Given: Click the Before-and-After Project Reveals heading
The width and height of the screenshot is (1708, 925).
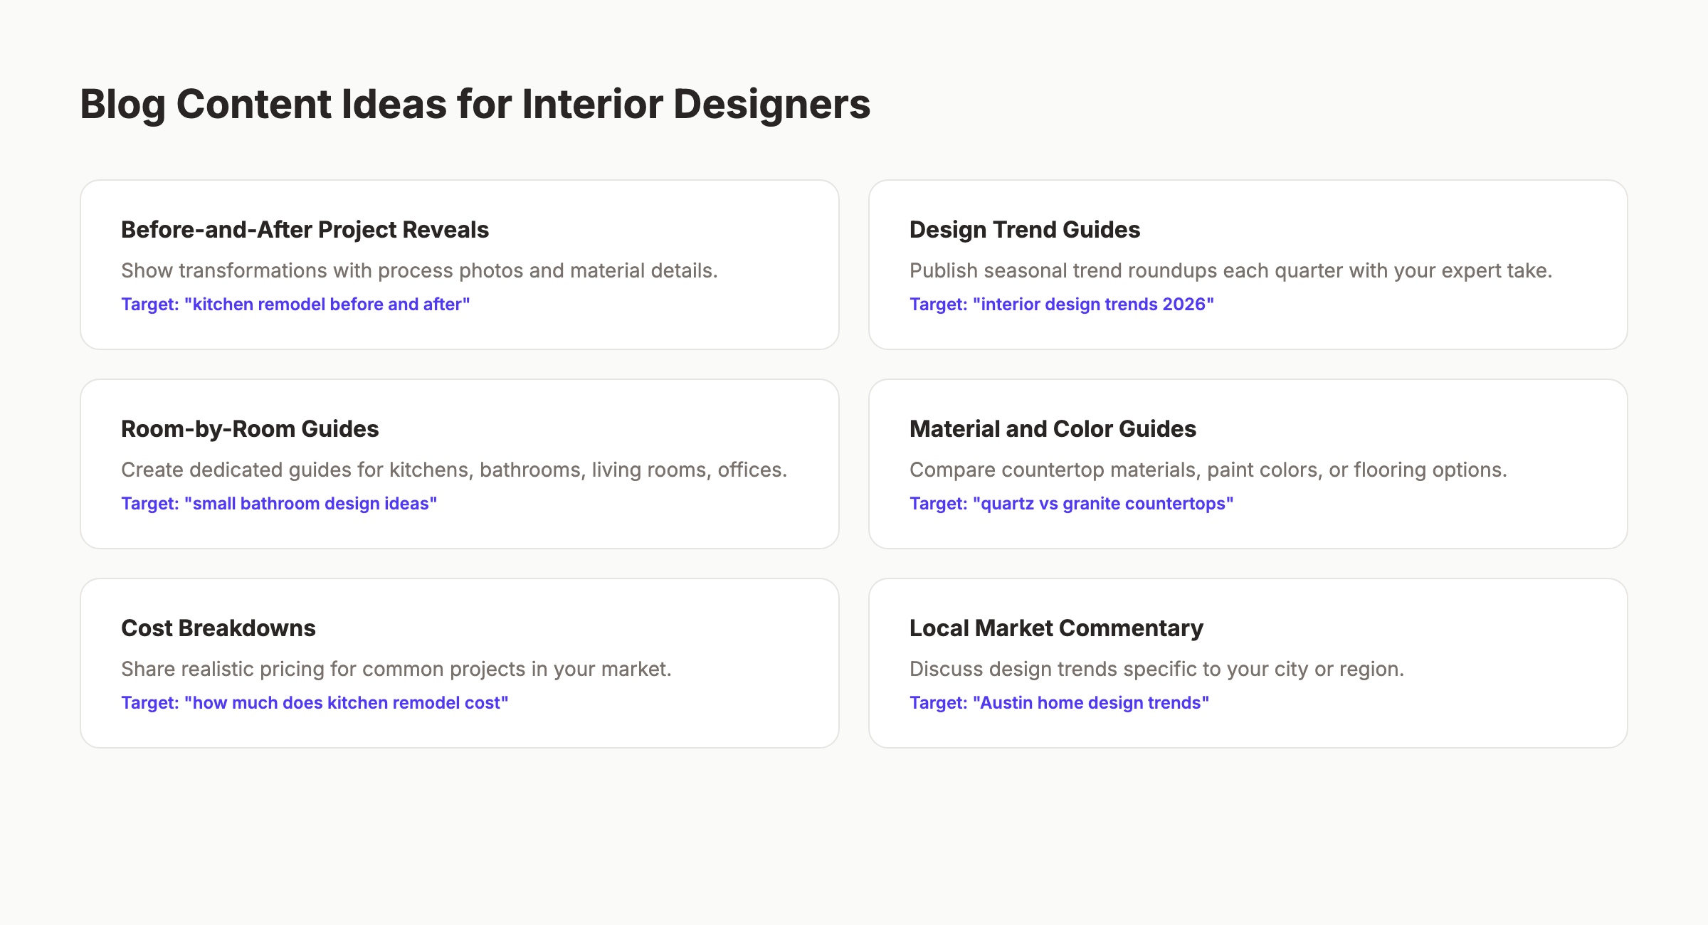Looking at the screenshot, I should tap(305, 229).
